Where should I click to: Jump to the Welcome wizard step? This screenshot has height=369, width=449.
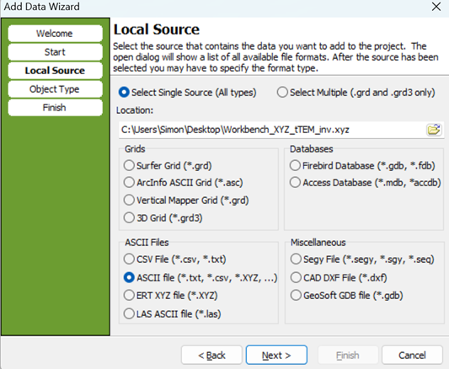[55, 34]
